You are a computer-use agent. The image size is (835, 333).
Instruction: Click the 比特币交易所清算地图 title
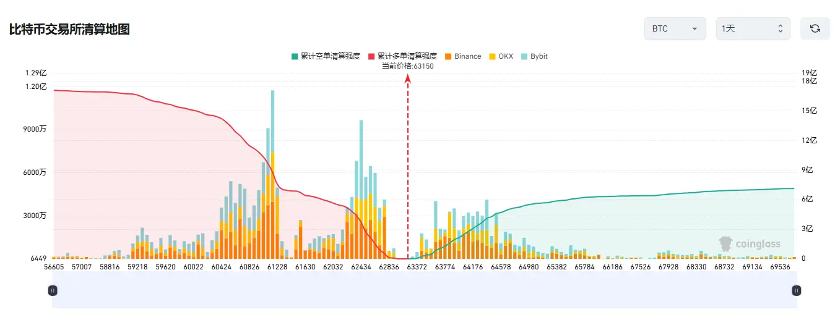click(x=69, y=29)
